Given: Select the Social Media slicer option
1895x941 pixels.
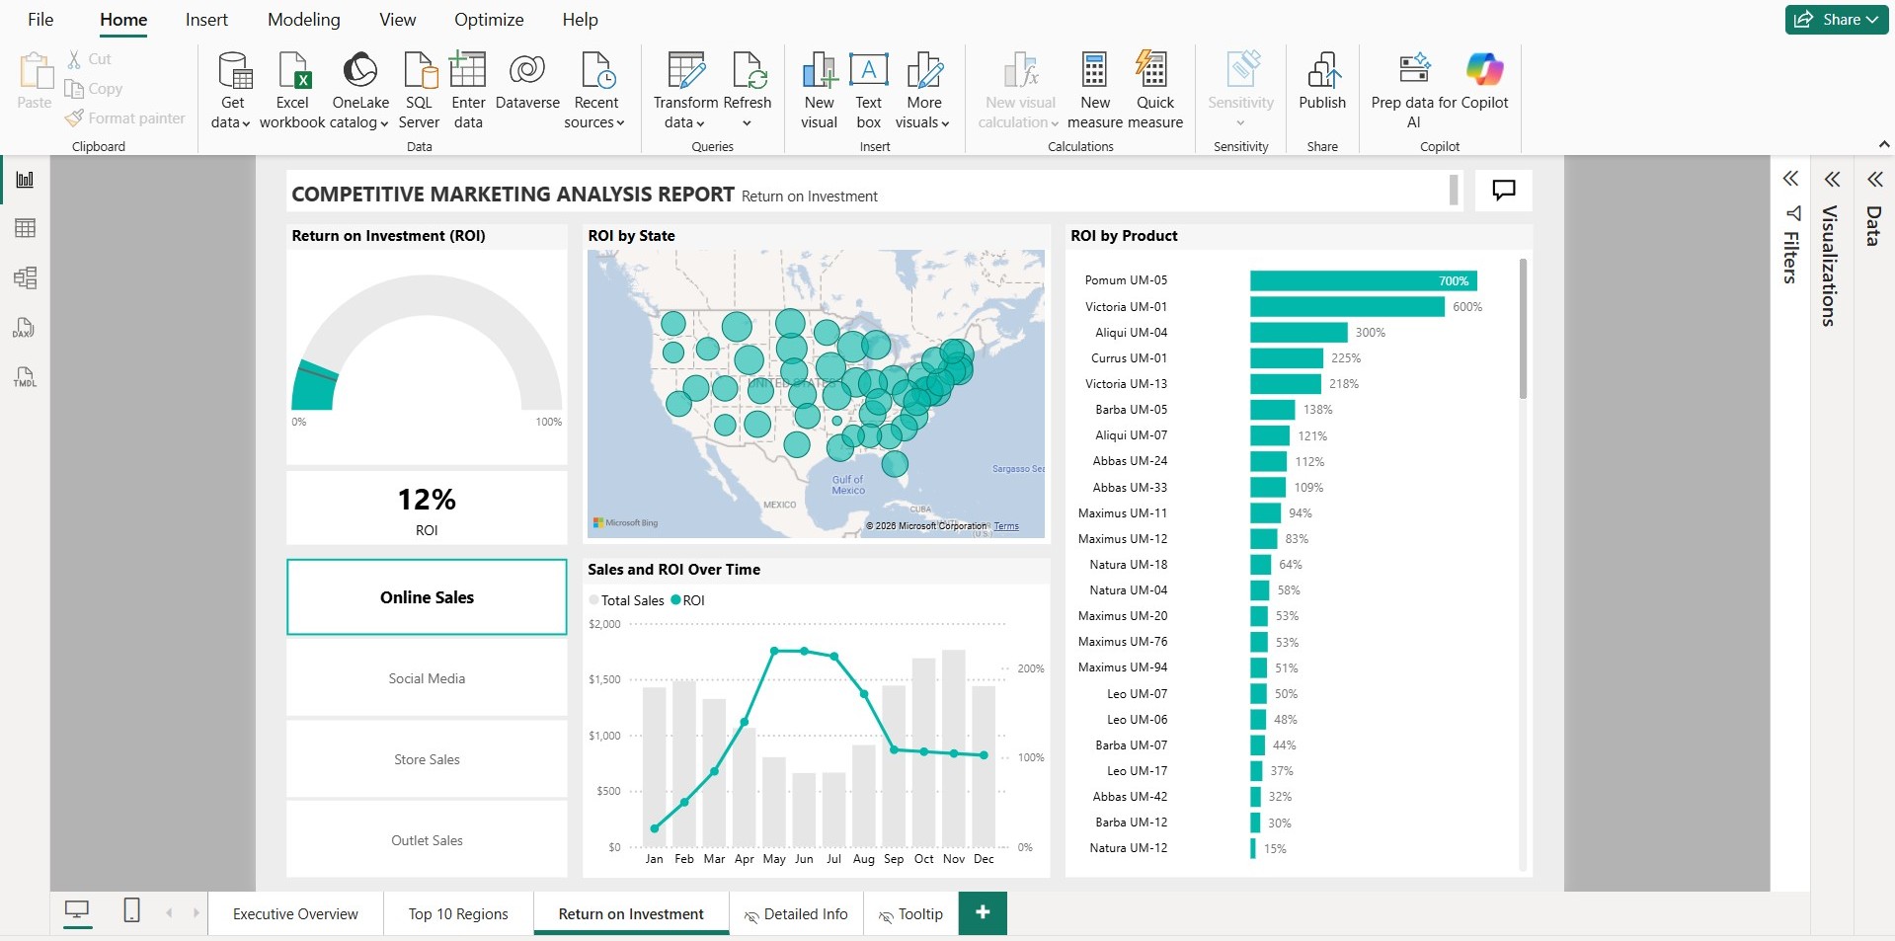Looking at the screenshot, I should tap(427, 678).
